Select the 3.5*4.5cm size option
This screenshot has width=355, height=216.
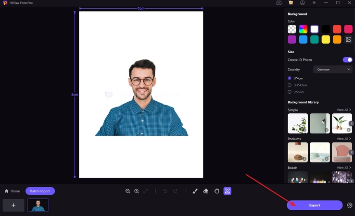click(x=297, y=85)
